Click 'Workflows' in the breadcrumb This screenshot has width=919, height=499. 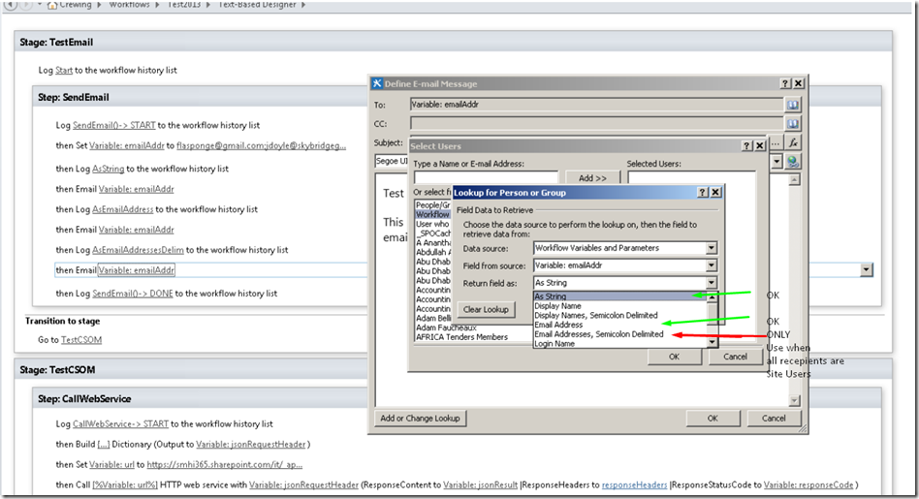[129, 5]
